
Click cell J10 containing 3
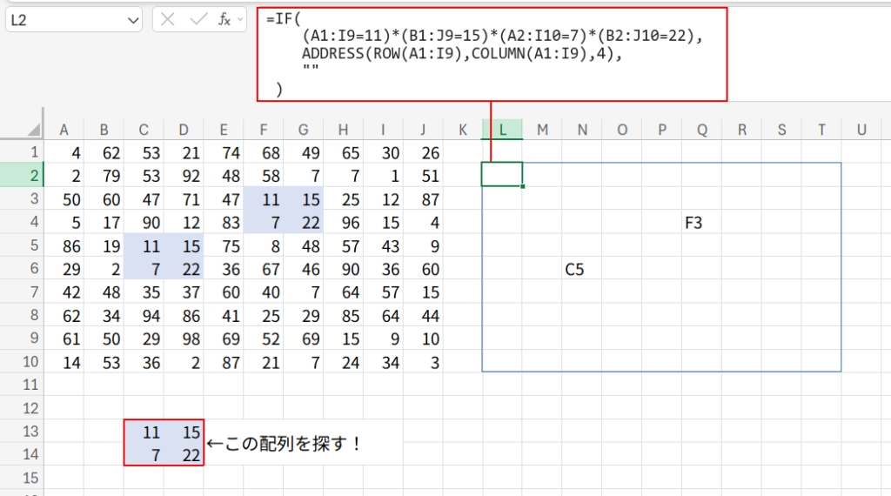pyautogui.click(x=423, y=362)
